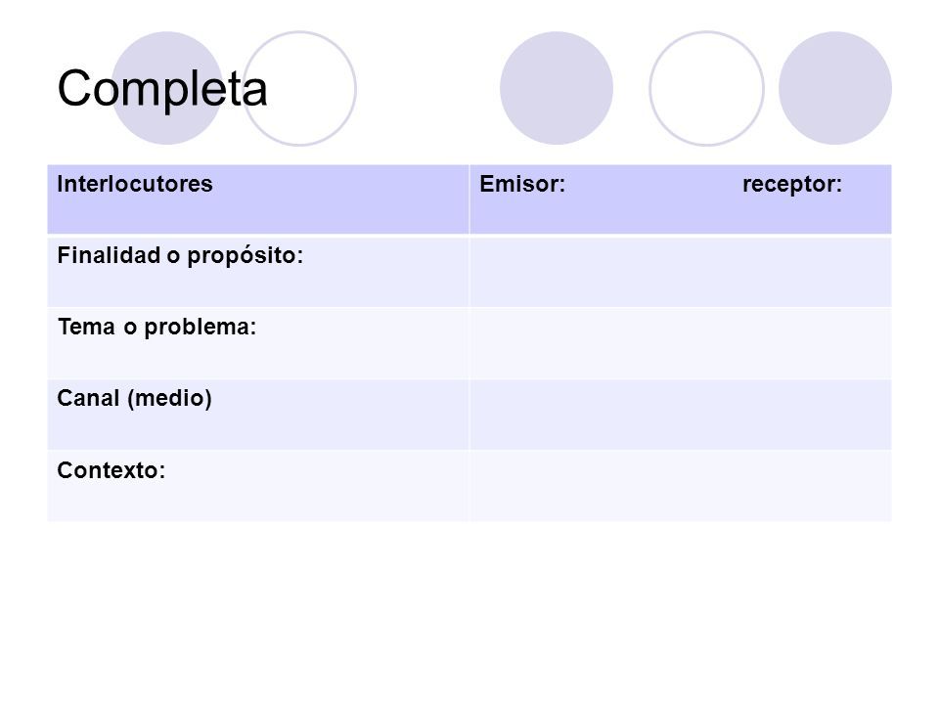This screenshot has height=704, width=939.
Task: Click the empty cell beside Canal (medio)
Action: click(x=681, y=415)
